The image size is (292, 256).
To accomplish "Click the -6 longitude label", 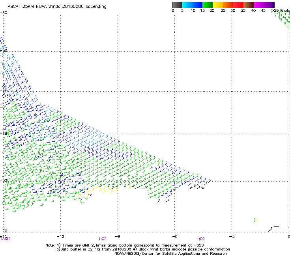I will [174, 236].
